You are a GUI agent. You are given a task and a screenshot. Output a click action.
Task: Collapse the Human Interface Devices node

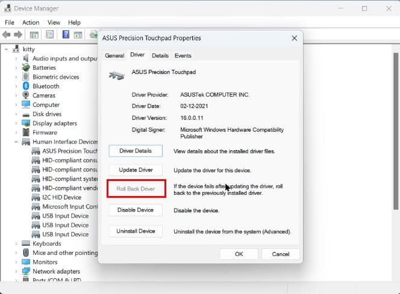pyautogui.click(x=16, y=142)
